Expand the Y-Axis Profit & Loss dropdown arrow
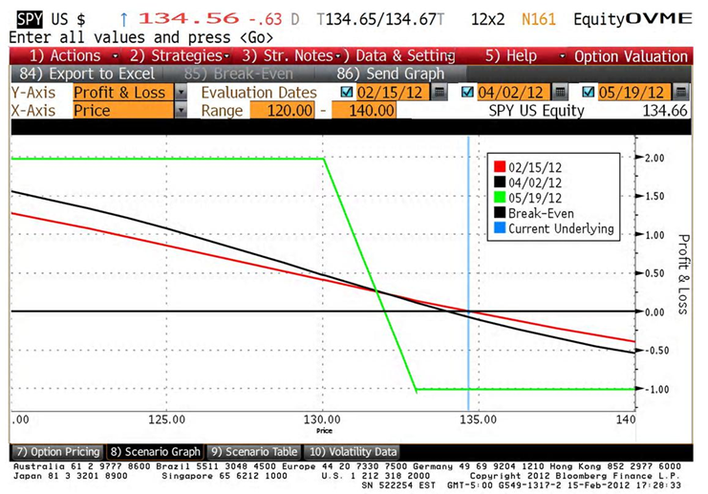 pos(181,92)
